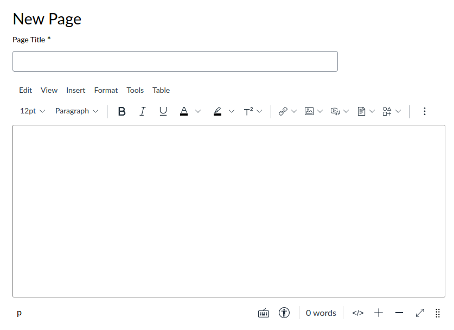Image resolution: width=454 pixels, height=330 pixels.
Task: Open the Format menu
Action: [106, 90]
